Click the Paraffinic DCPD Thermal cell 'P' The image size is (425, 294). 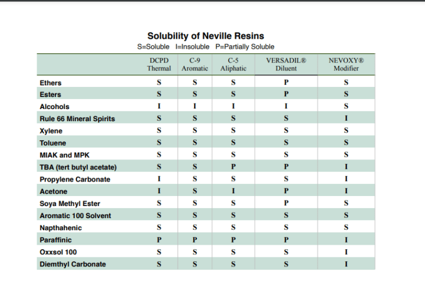pos(159,240)
